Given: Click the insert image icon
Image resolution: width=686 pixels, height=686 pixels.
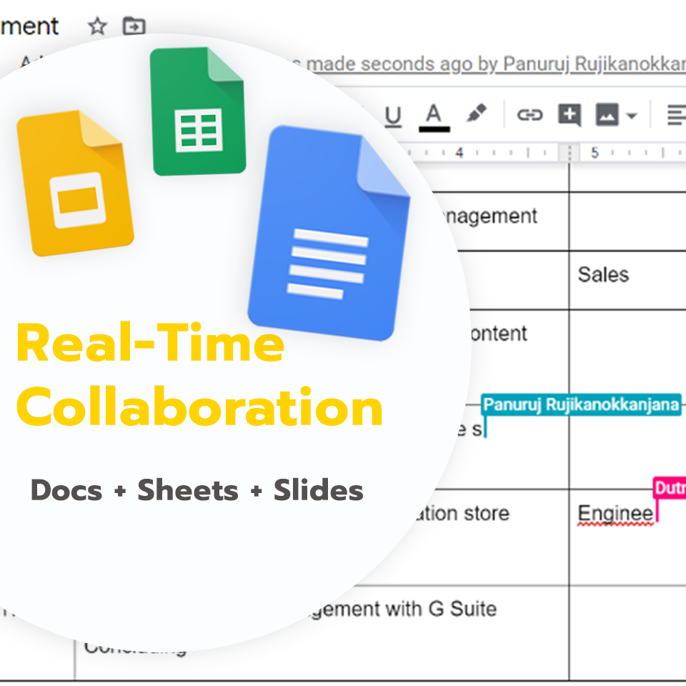Looking at the screenshot, I should (607, 115).
